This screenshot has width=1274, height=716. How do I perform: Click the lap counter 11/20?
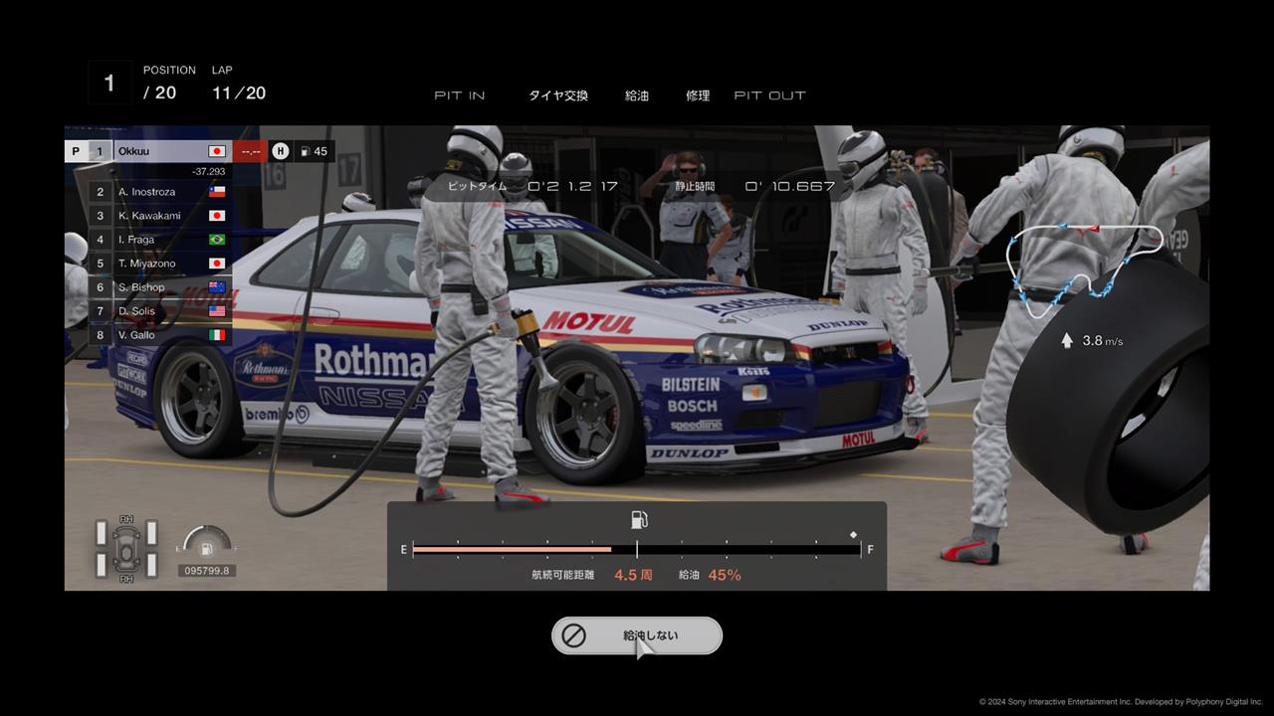click(239, 92)
